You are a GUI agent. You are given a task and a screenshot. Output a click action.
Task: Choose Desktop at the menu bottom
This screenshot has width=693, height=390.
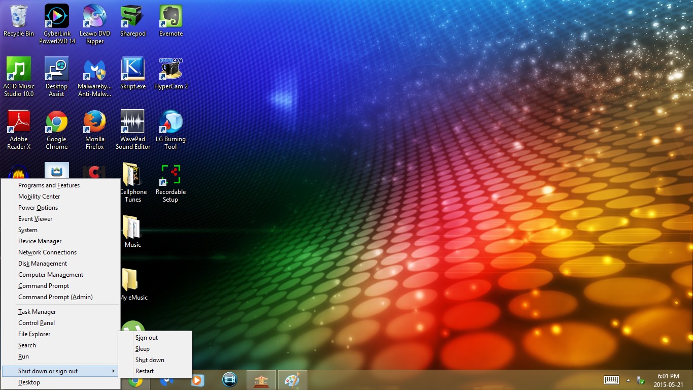click(61, 382)
